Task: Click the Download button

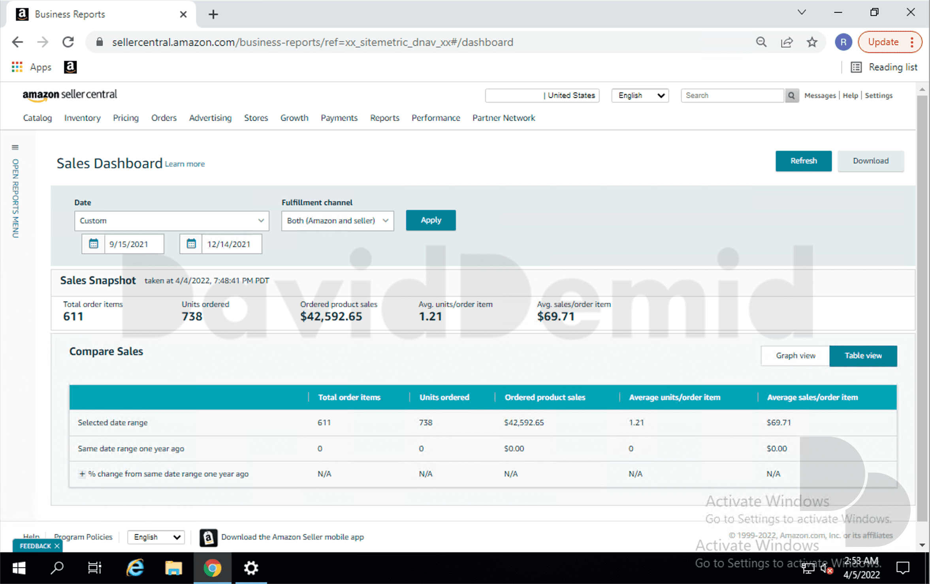Action: coord(870,161)
